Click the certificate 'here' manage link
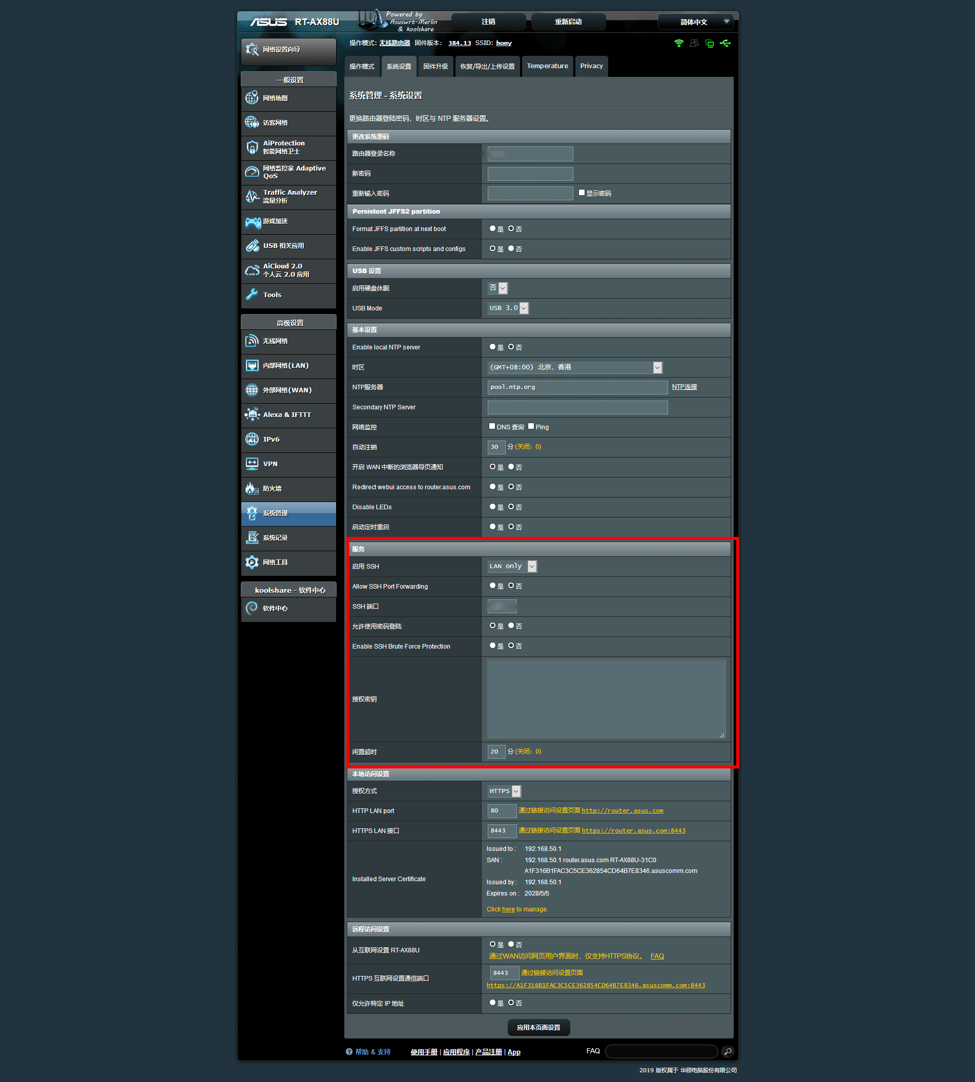Image resolution: width=975 pixels, height=1082 pixels. click(508, 909)
